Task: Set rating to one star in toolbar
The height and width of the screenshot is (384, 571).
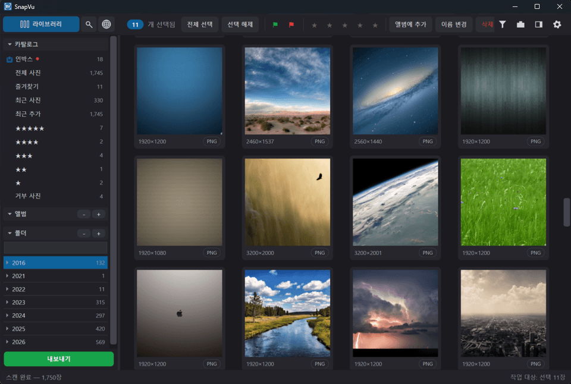Action: click(314, 25)
